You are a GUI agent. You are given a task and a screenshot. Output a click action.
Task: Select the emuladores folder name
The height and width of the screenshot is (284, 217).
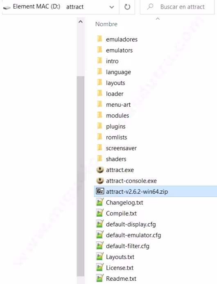pyautogui.click(x=122, y=39)
